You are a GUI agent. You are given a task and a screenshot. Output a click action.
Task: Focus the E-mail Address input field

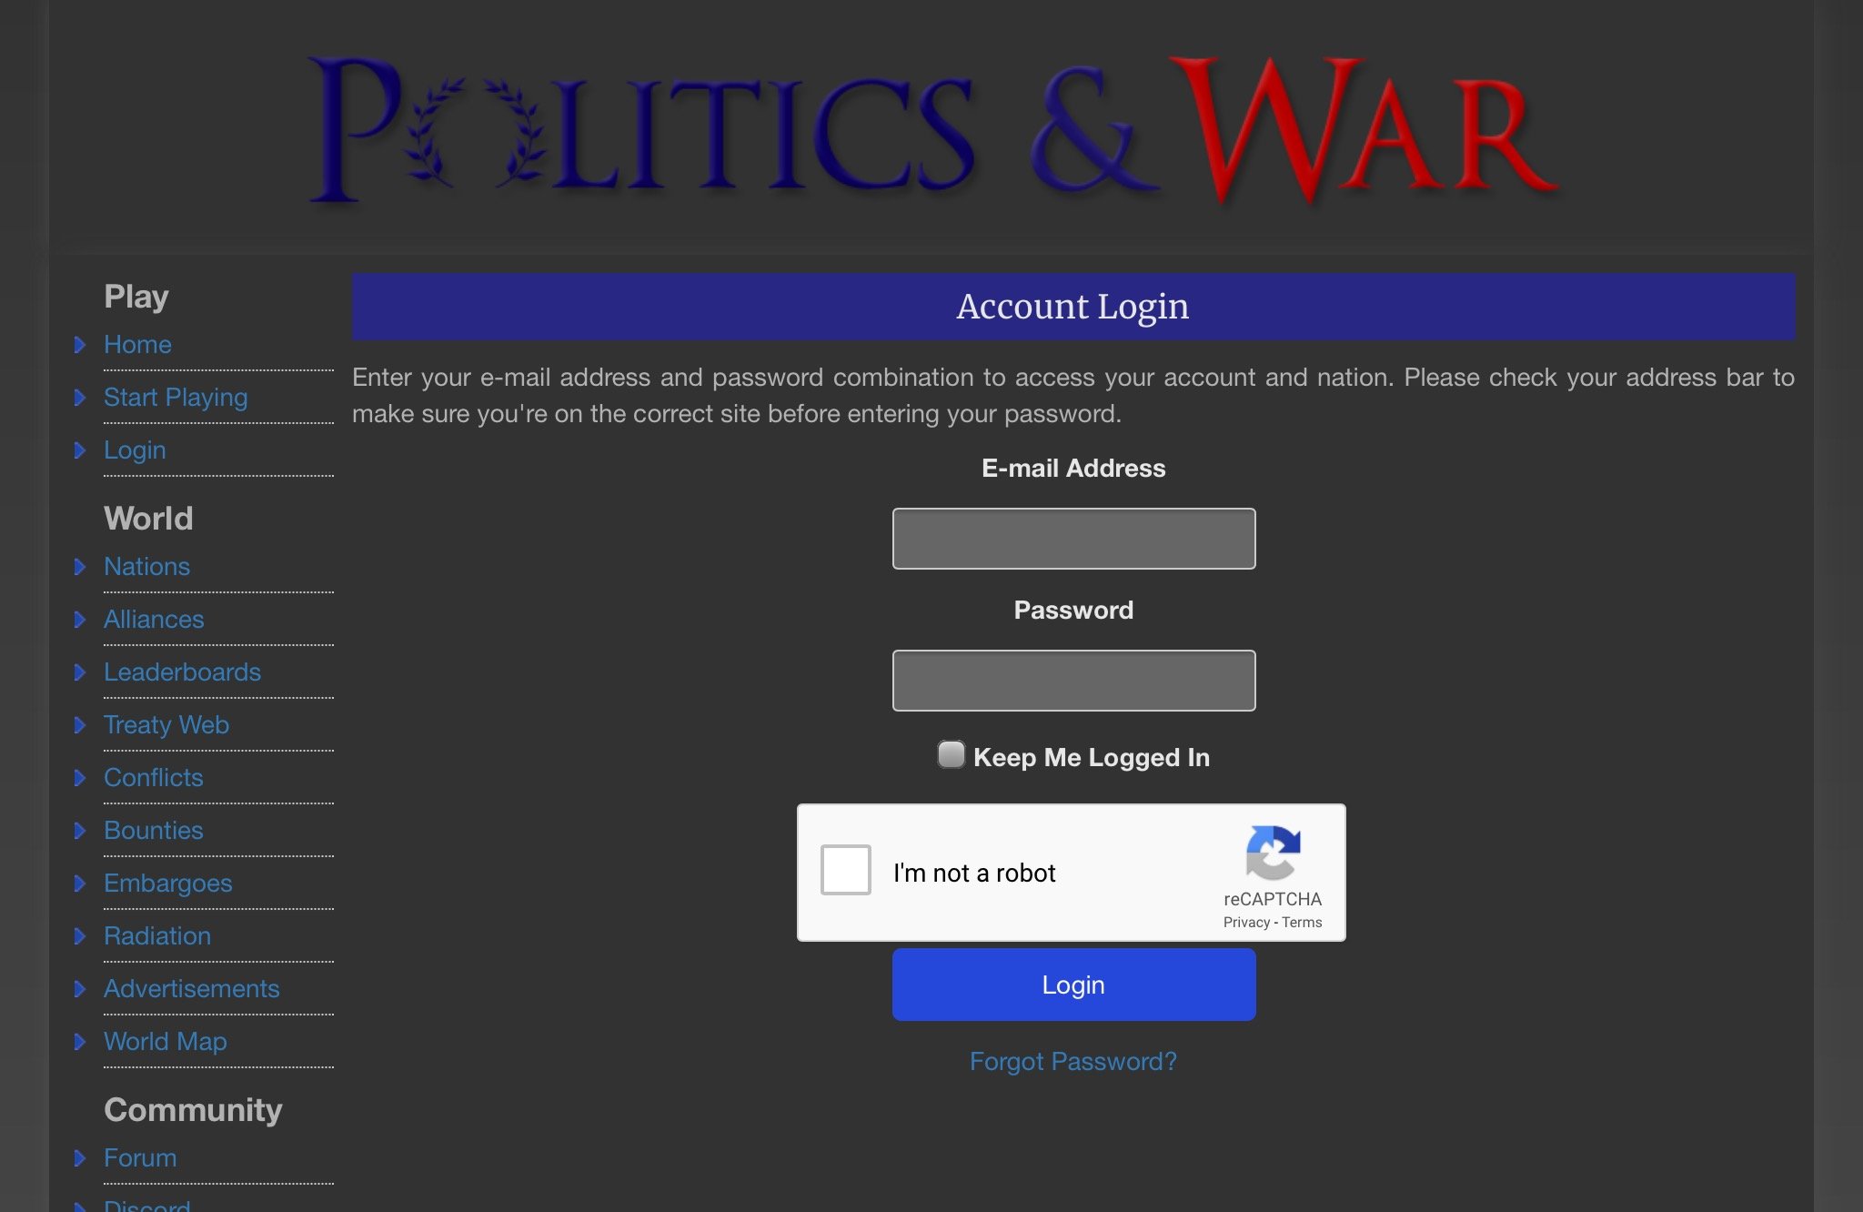point(1073,539)
